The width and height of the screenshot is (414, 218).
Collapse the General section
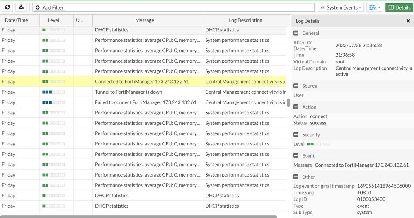296,33
